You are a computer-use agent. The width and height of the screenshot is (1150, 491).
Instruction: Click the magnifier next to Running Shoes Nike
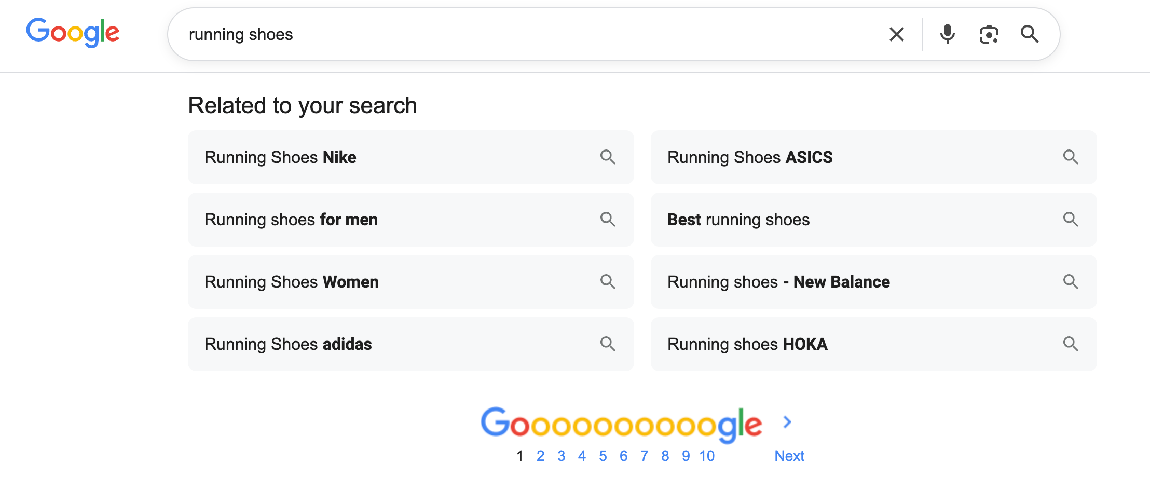click(608, 157)
